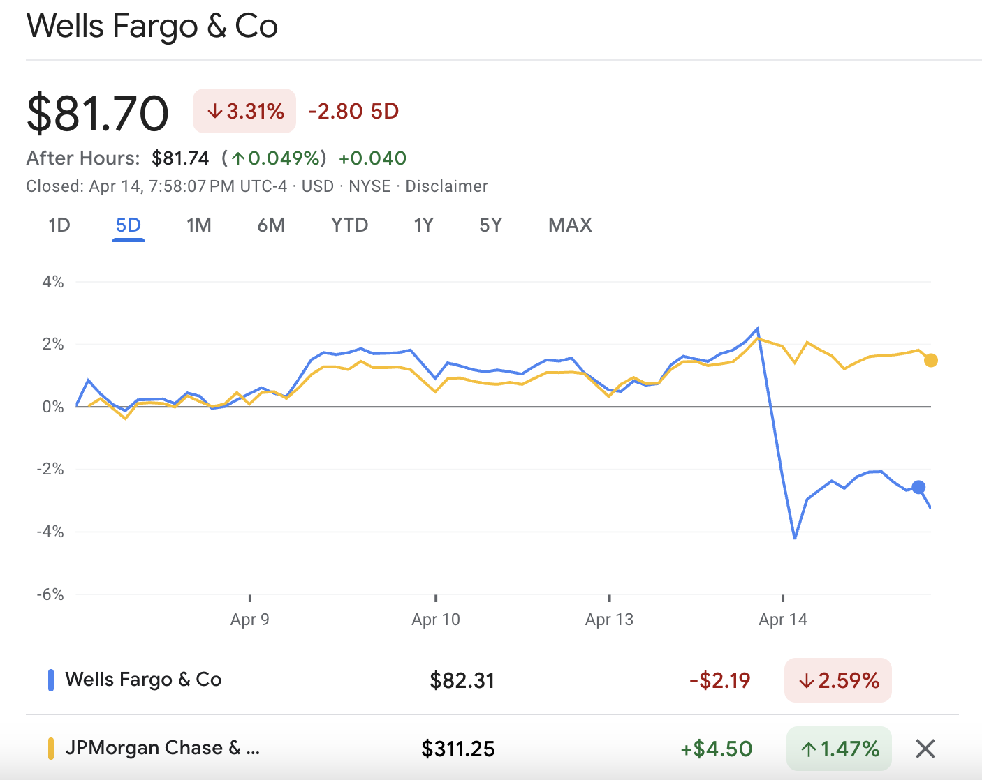The height and width of the screenshot is (780, 982).
Task: Click the Disclaimer link
Action: [x=446, y=186]
